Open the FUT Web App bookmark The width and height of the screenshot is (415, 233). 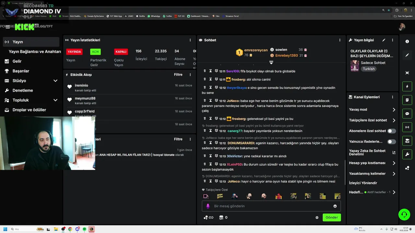pos(114,16)
